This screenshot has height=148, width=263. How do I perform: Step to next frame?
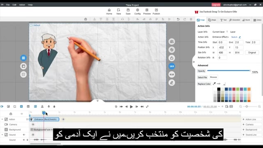point(137,106)
